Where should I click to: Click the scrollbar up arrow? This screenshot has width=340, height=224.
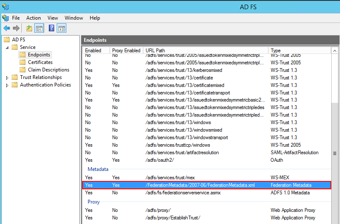pyautogui.click(x=335, y=51)
